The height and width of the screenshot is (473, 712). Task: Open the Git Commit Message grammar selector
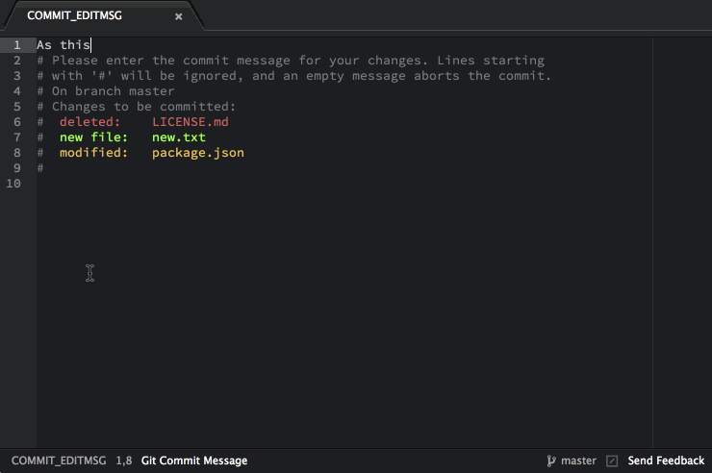tap(194, 461)
